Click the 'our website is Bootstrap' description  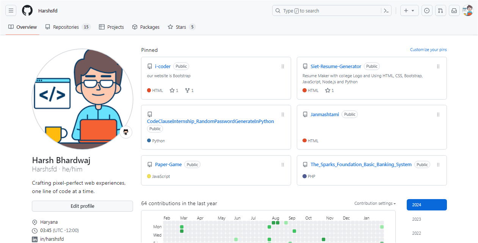(x=169, y=76)
